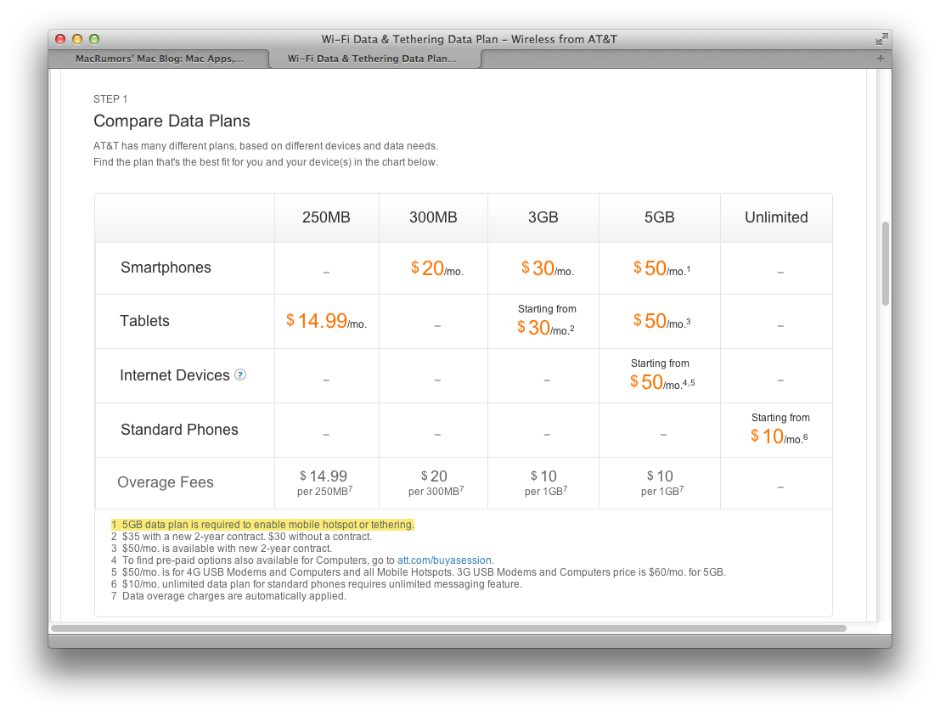Click the 5GB column $10 per 1GB overage fee

point(661,483)
